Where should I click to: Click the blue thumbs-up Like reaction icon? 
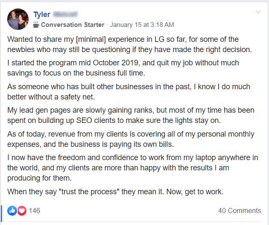[x=12, y=210]
